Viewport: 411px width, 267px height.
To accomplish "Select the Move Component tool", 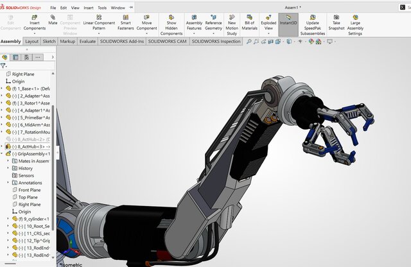I will click(x=146, y=22).
